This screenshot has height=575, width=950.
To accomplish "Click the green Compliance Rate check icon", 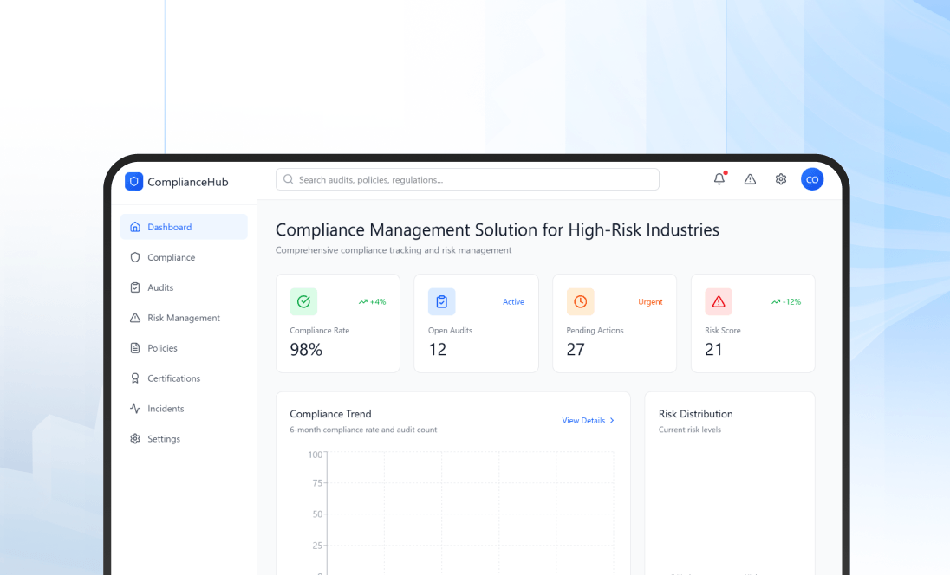I will [303, 301].
